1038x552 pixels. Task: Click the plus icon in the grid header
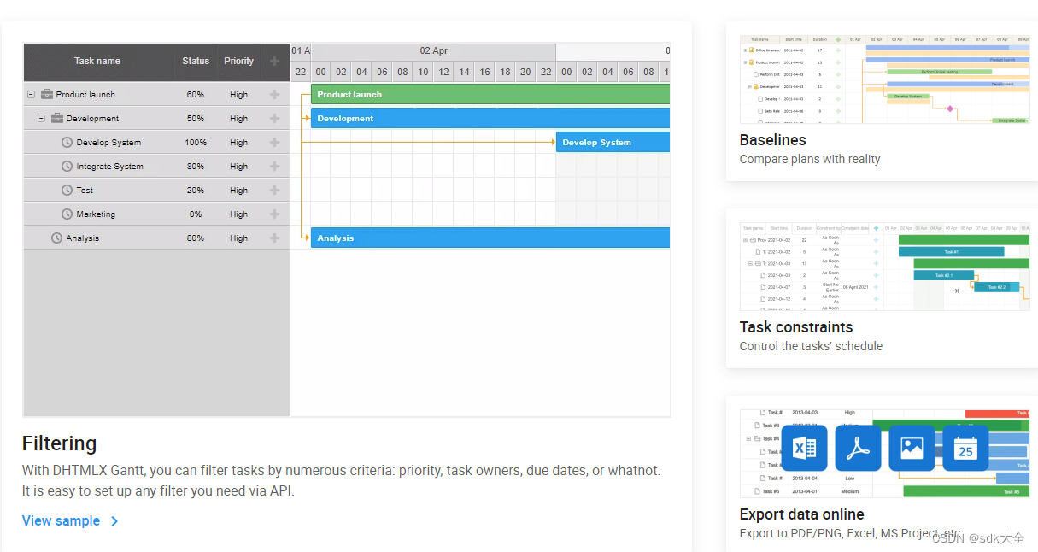[273, 62]
